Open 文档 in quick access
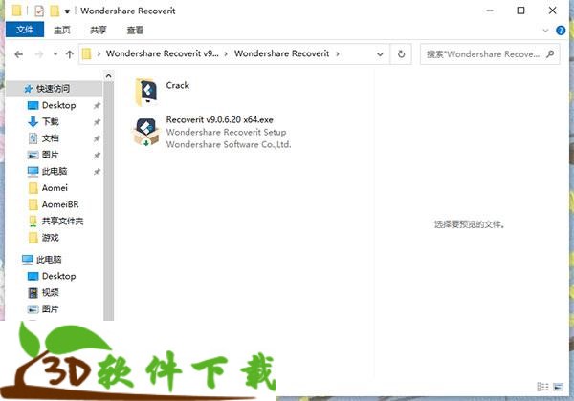 click(50, 138)
